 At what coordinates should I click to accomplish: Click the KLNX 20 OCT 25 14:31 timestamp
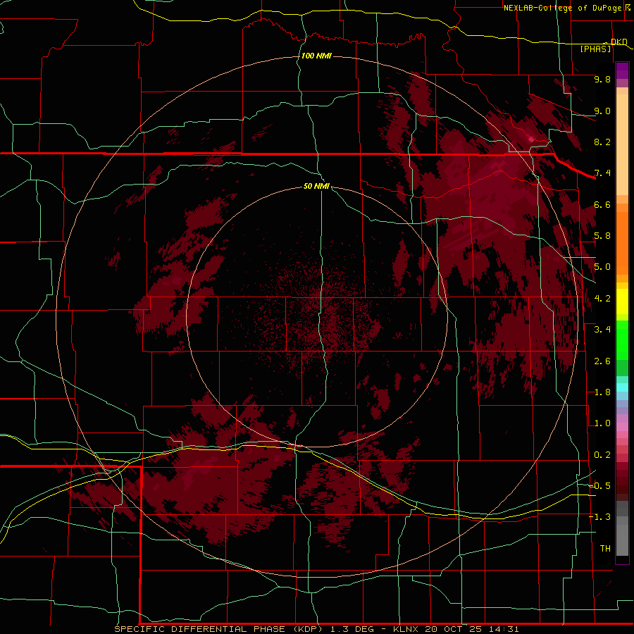(456, 629)
